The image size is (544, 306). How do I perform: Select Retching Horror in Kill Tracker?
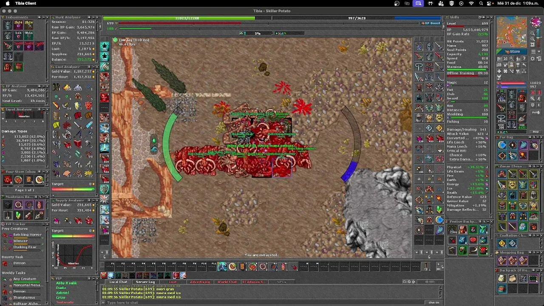pos(27,235)
